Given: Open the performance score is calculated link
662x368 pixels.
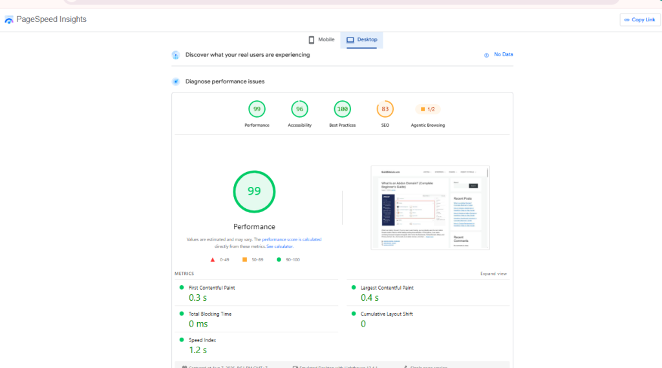Looking at the screenshot, I should pyautogui.click(x=292, y=239).
